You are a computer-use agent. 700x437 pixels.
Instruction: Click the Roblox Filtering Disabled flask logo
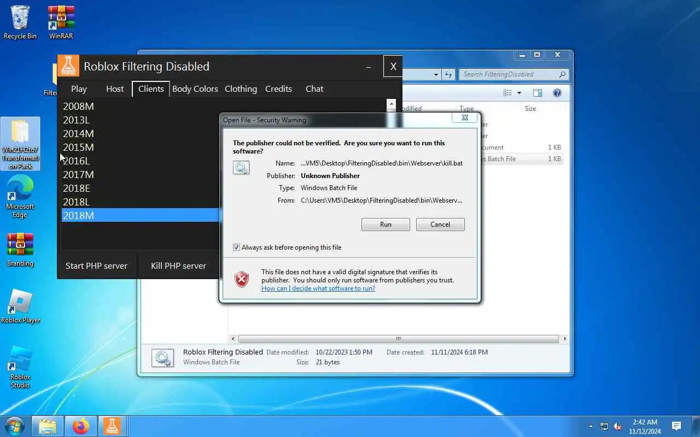point(68,66)
